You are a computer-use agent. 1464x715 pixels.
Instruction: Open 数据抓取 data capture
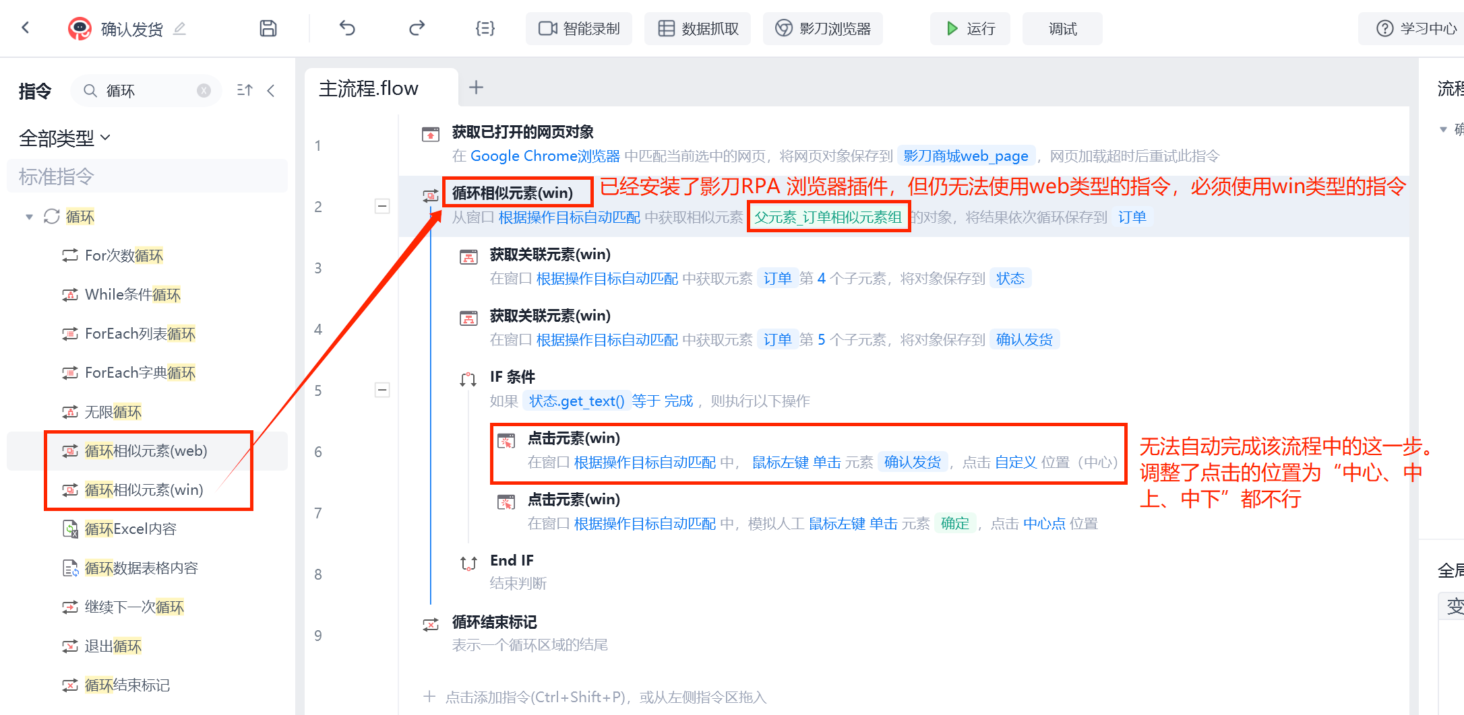pyautogui.click(x=698, y=28)
